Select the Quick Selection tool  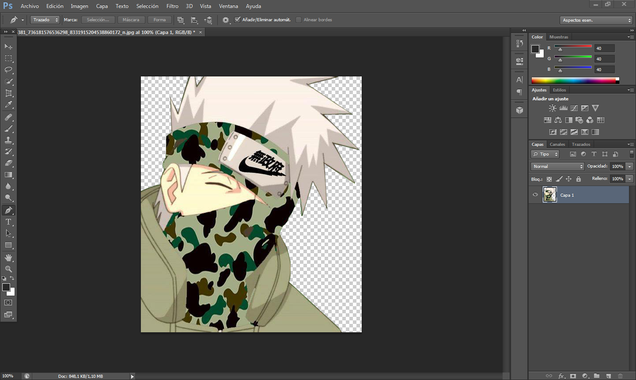point(8,81)
